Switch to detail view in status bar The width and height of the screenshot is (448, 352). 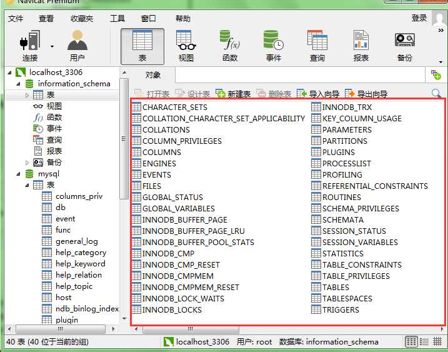click(x=437, y=341)
